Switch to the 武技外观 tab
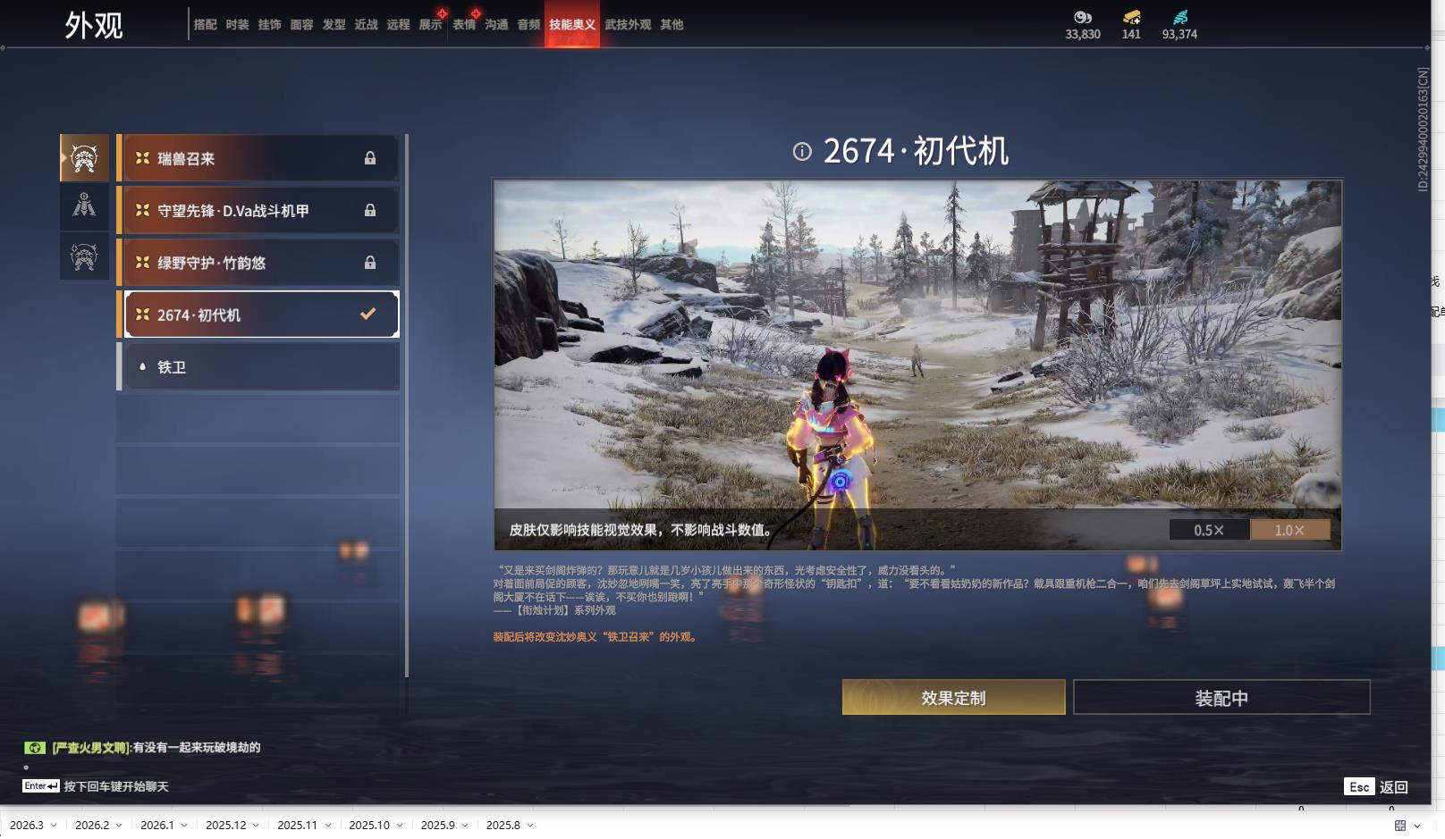 [x=628, y=25]
